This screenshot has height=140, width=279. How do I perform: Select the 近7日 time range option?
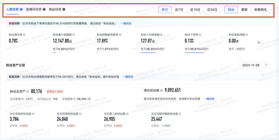pyautogui.click(x=179, y=10)
